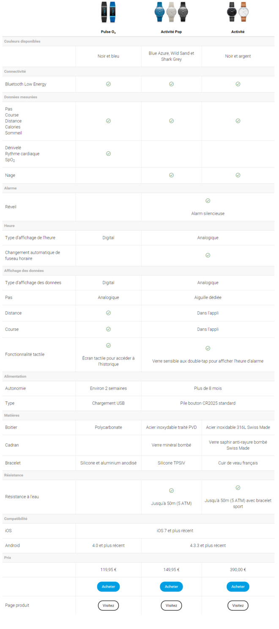This screenshot has height=629, width=279.
Task: Click Nage check icon under Activité
Action: pos(238,175)
